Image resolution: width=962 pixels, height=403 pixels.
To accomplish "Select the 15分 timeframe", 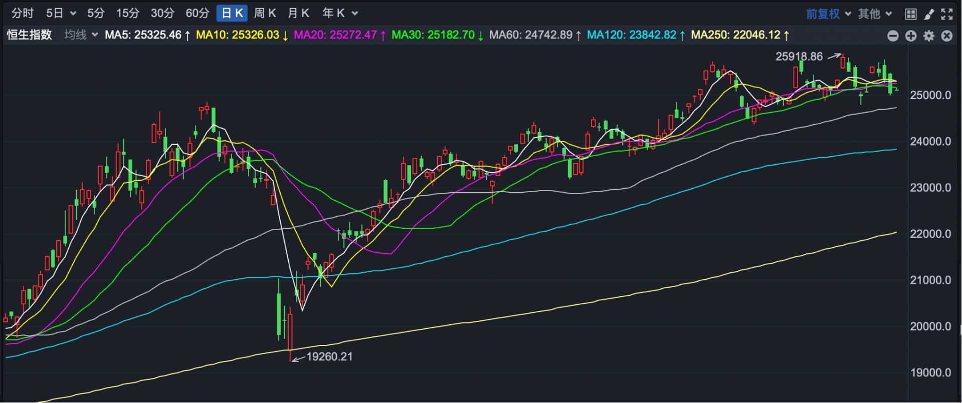I will click(x=128, y=14).
